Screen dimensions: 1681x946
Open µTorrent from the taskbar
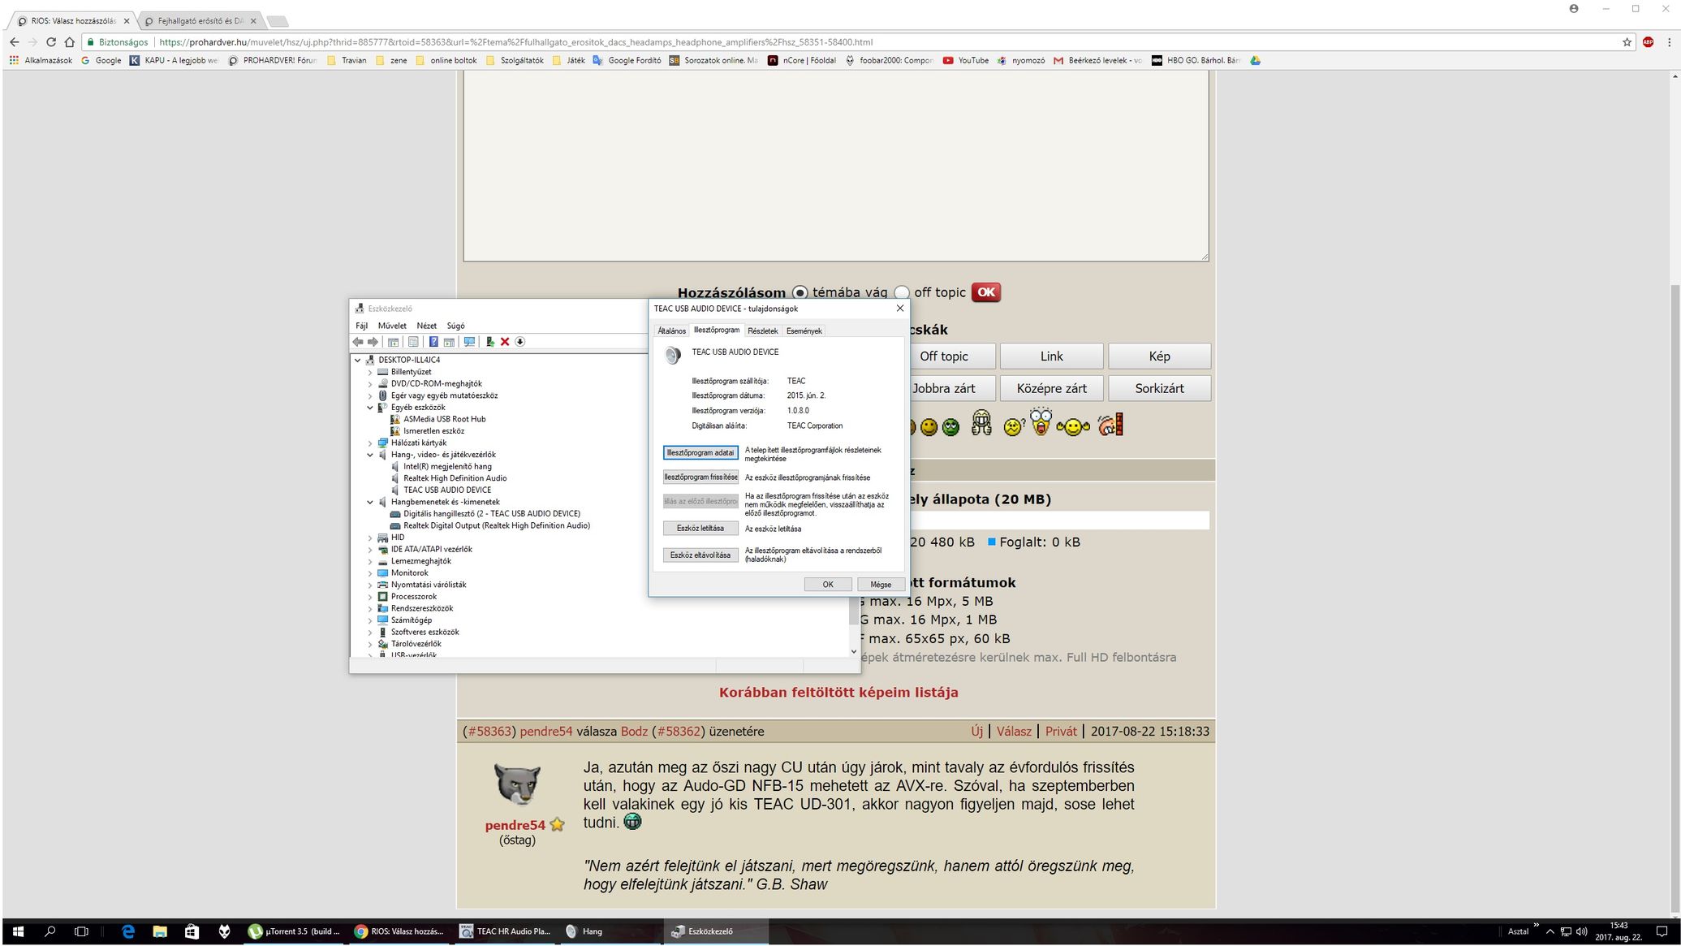[x=295, y=931]
